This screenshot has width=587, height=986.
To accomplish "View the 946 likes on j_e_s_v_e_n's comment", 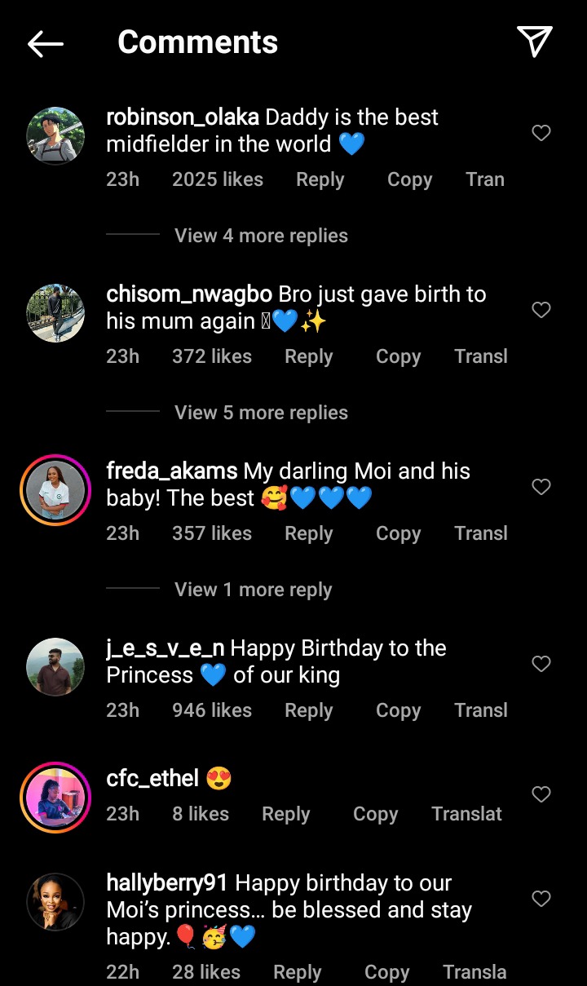I will 212,710.
